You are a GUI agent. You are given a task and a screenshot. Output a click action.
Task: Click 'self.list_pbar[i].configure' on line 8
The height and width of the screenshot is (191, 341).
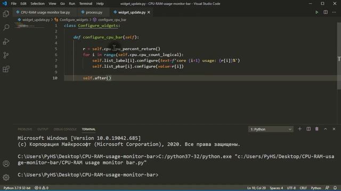pos(124,66)
